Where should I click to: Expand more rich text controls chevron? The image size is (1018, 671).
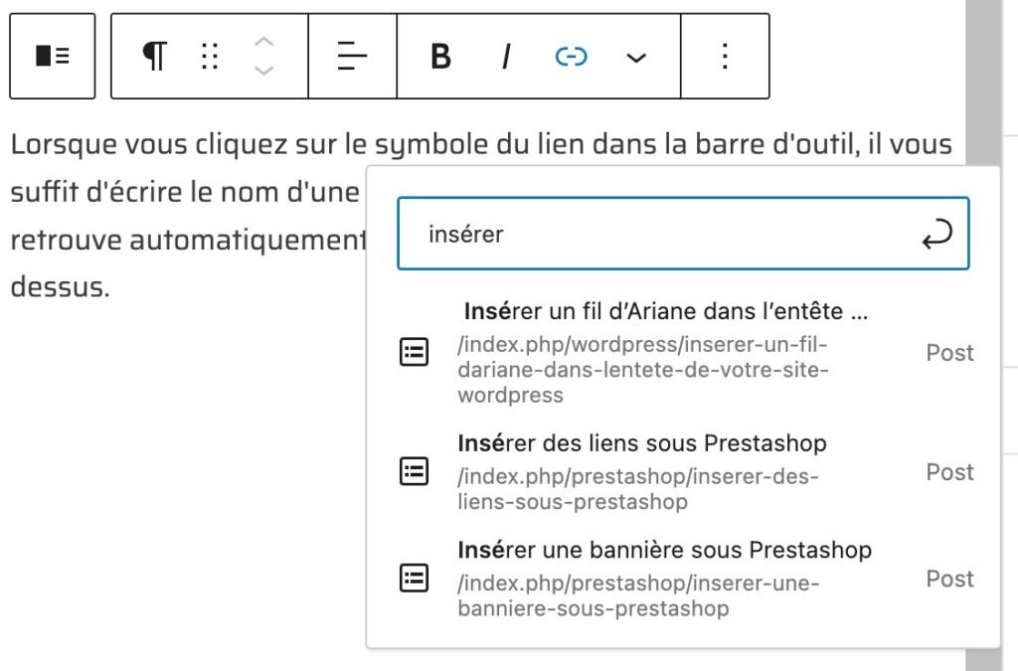[x=636, y=59]
